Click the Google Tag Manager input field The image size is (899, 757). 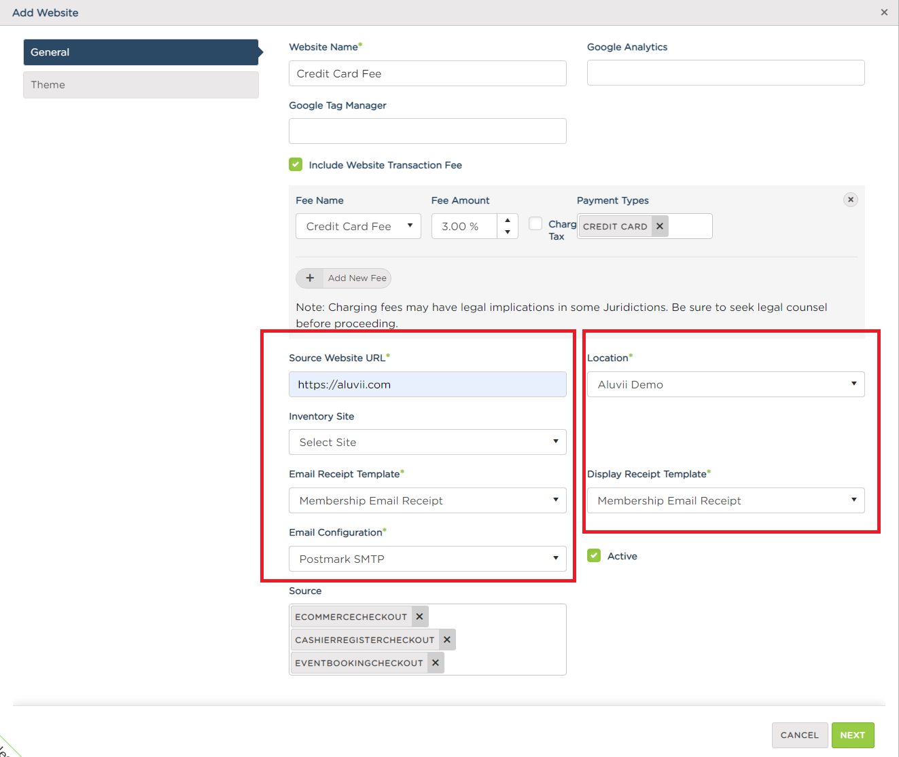coord(427,131)
